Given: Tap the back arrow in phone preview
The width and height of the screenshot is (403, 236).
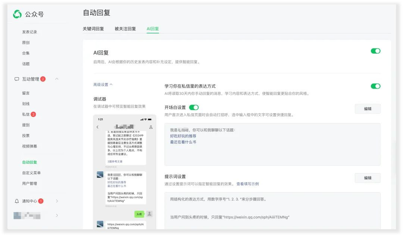Looking at the screenshot, I should click(97, 127).
